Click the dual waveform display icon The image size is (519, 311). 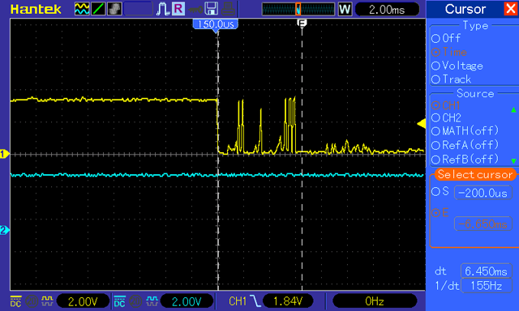[x=82, y=9]
